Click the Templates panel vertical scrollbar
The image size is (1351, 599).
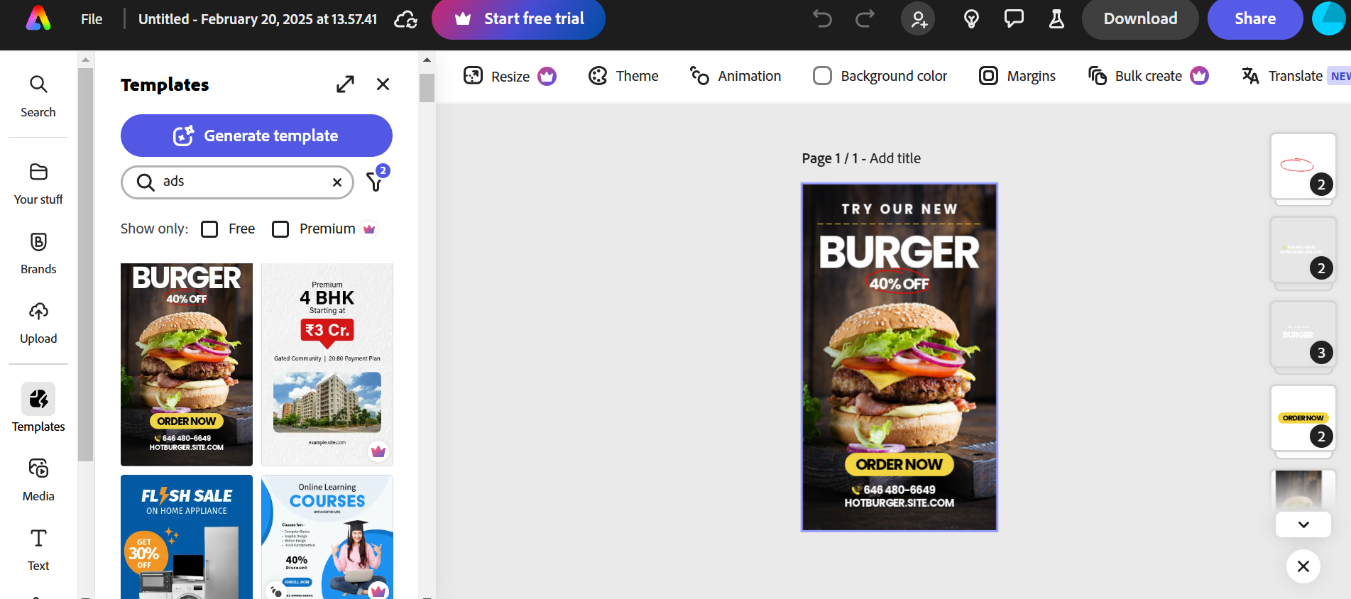(x=427, y=88)
